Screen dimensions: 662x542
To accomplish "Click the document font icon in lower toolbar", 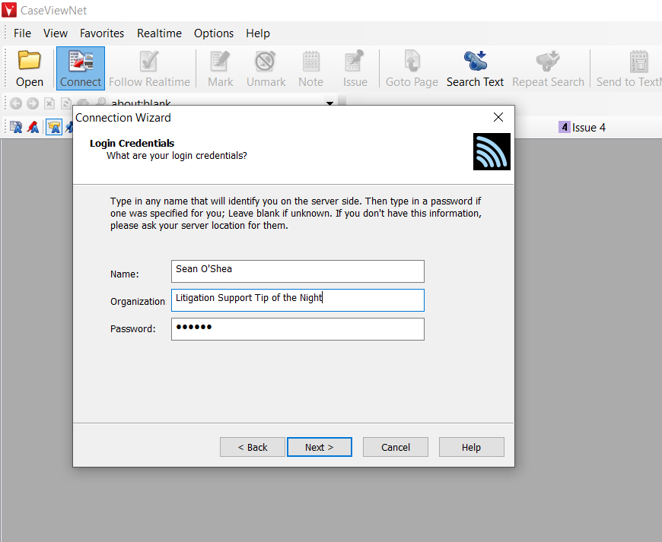I will click(x=16, y=127).
